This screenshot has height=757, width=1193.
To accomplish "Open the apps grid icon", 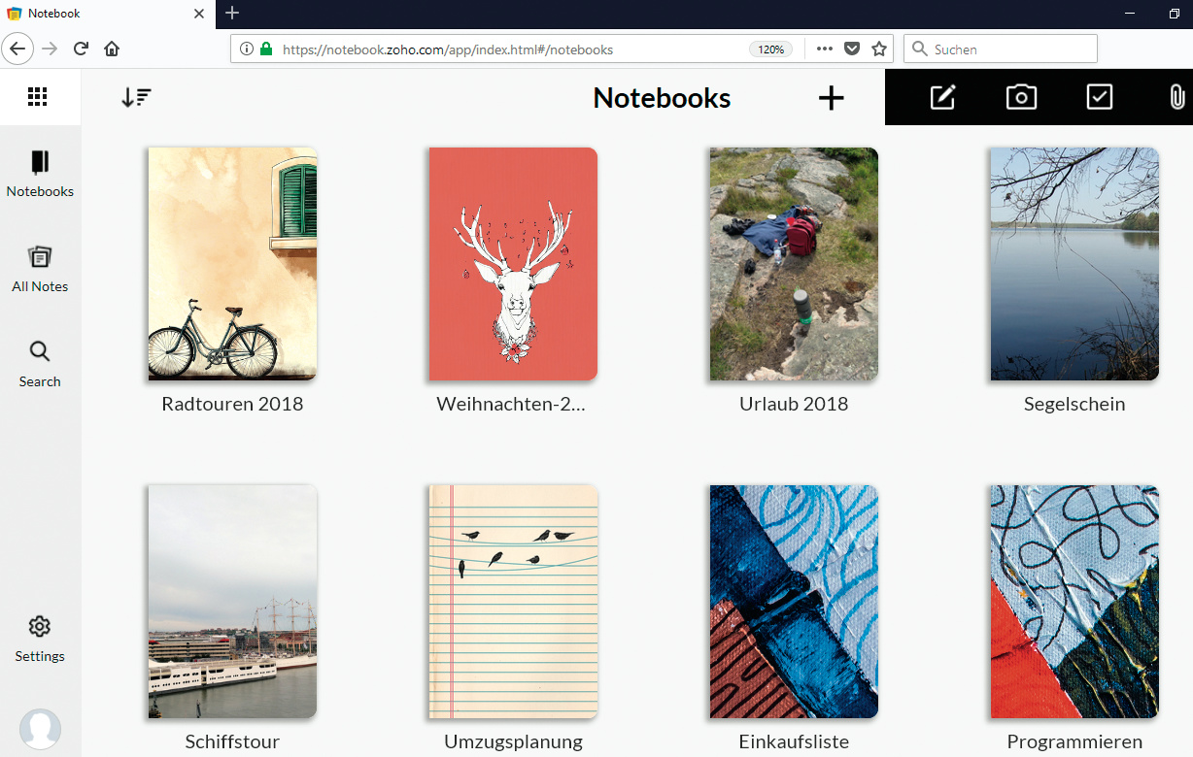I will click(38, 96).
